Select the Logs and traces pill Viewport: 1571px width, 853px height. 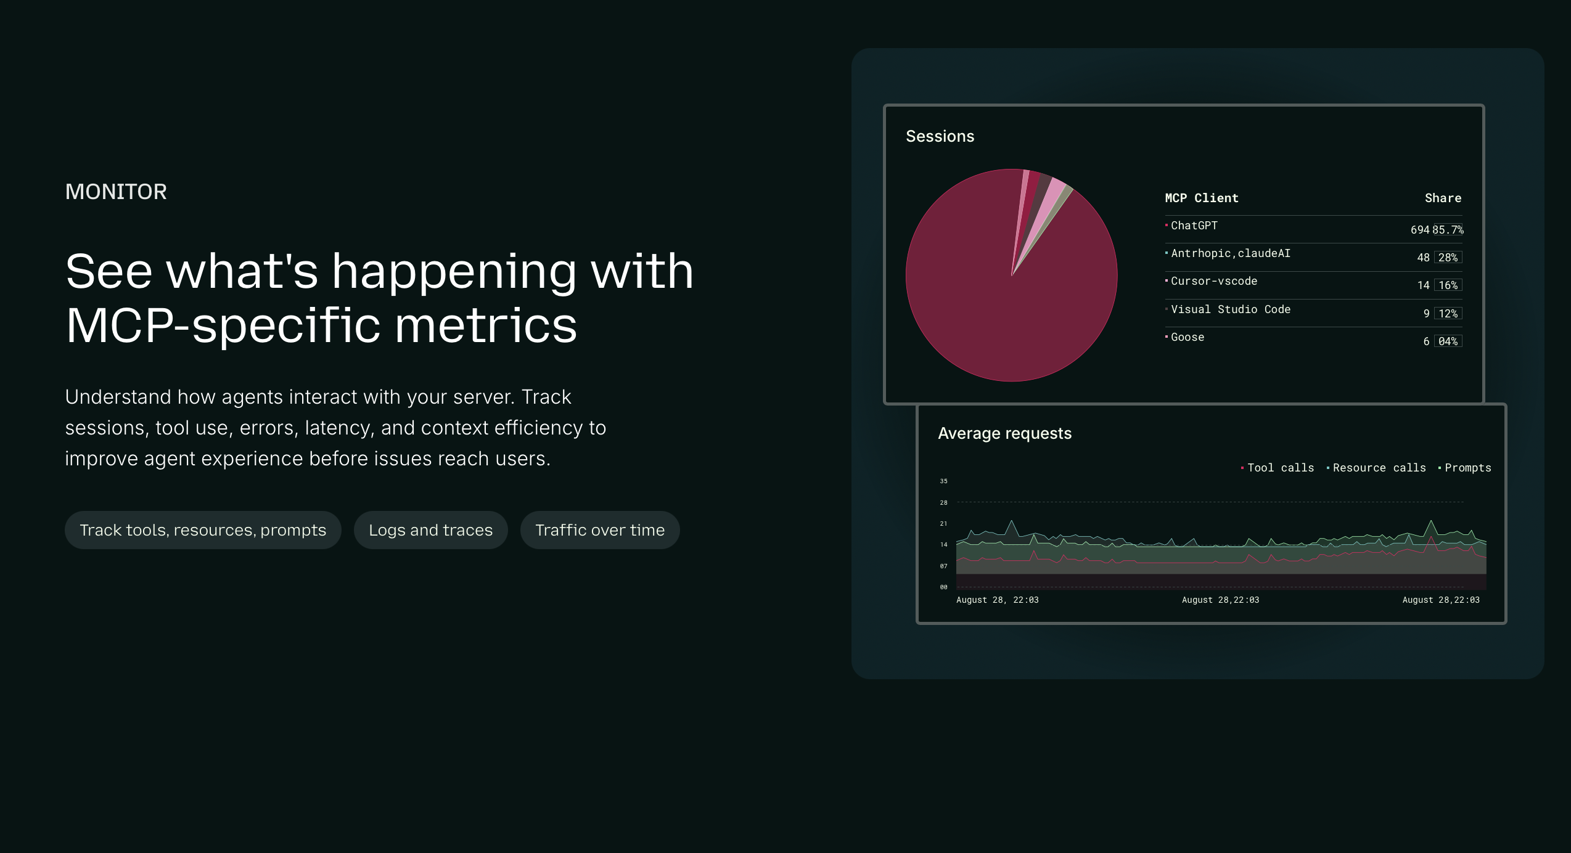pos(430,530)
